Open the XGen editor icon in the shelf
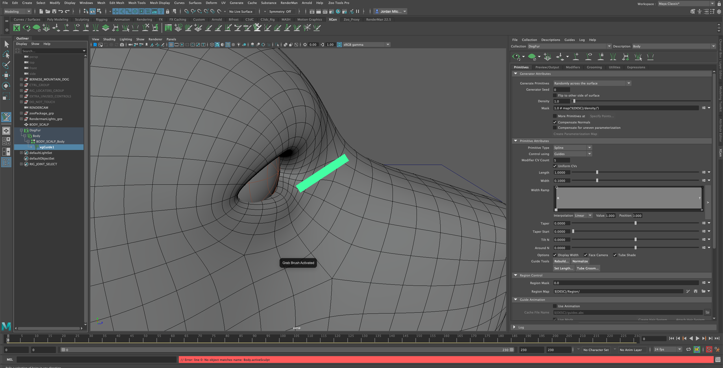The height and width of the screenshot is (368, 723). click(x=17, y=28)
